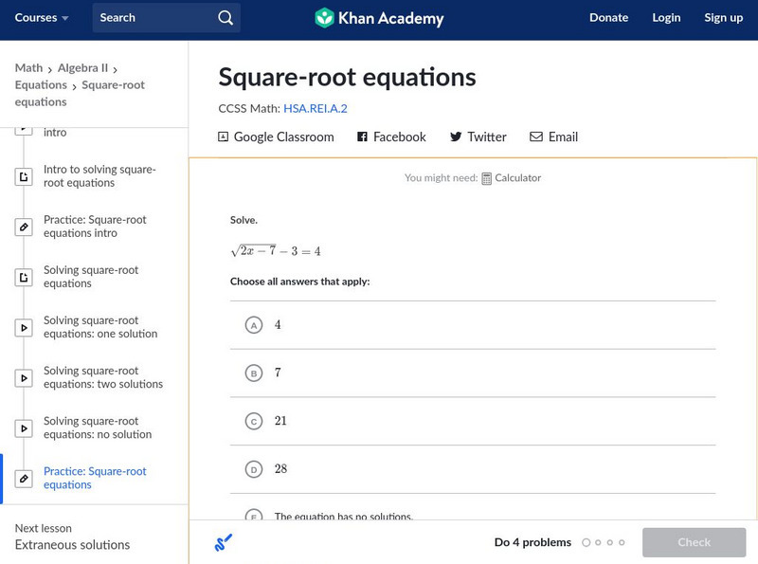Click the Email share icon

[x=535, y=136]
